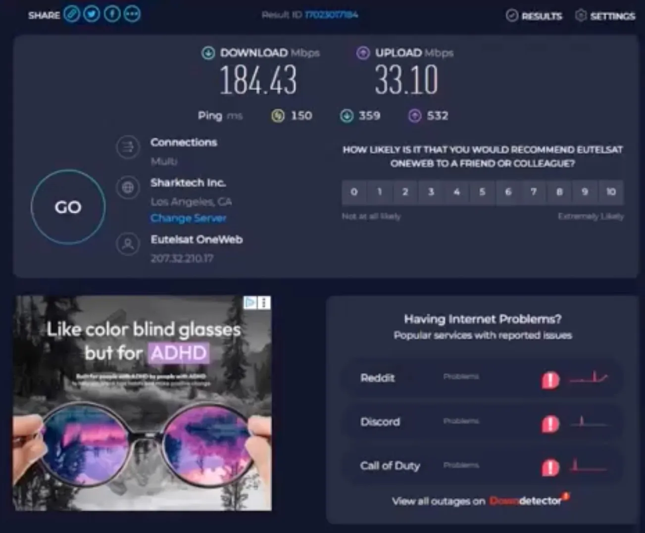Click the user ISP icon
Screen dimensions: 645x533
pos(128,244)
